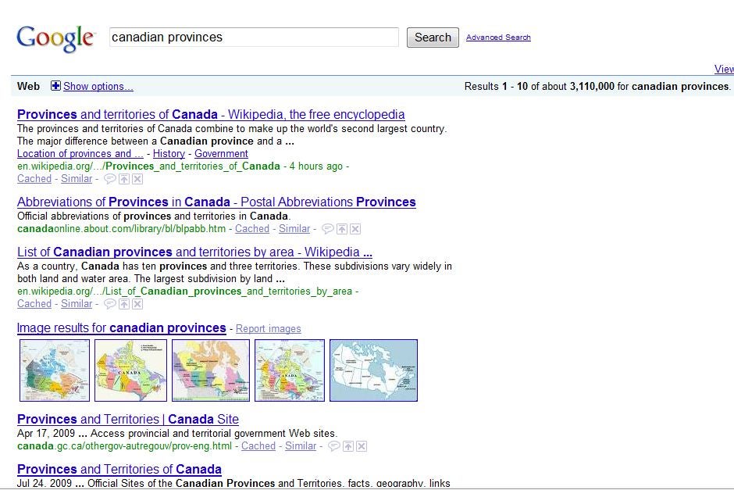Click Web label in results bar
734x490 pixels.
pos(29,86)
